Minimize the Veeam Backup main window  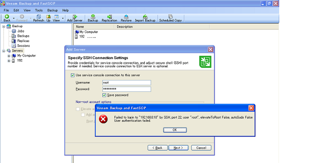[263, 3]
